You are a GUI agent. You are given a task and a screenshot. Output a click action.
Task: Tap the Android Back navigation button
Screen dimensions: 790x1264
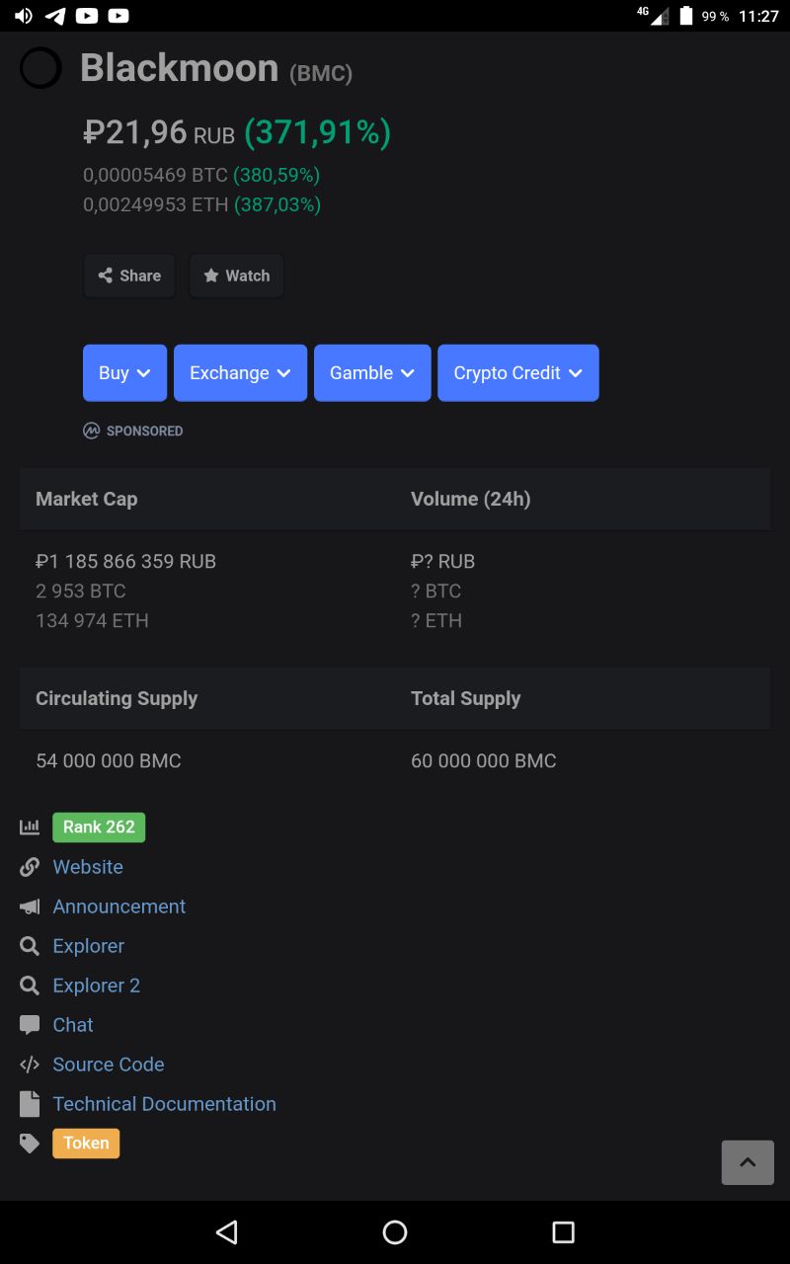227,1232
